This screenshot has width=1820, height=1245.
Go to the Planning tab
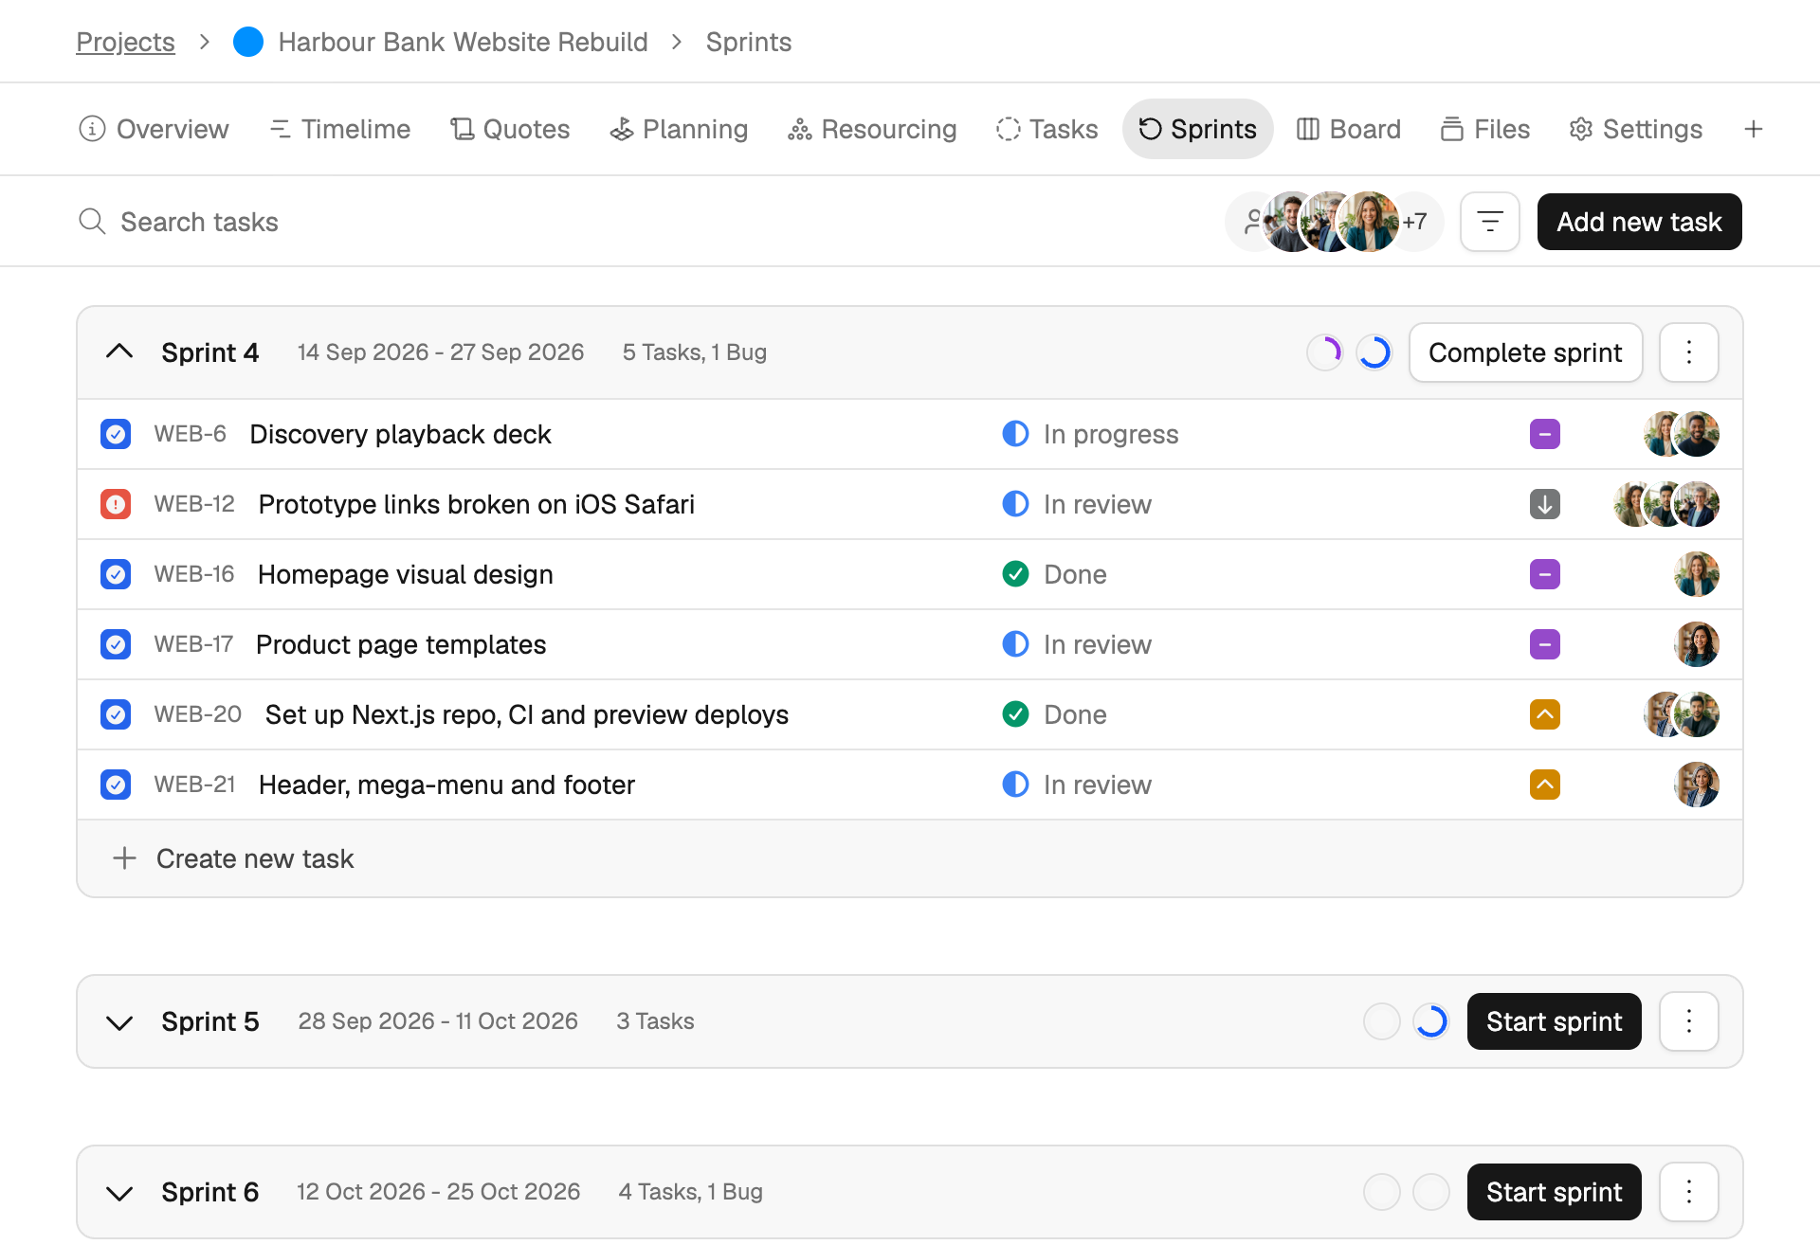click(679, 129)
